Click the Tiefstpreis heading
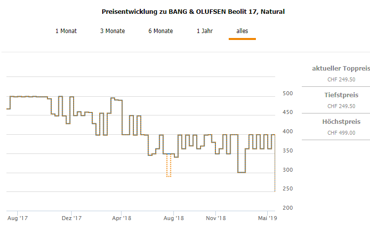This screenshot has height=225, width=370. pyautogui.click(x=336, y=95)
